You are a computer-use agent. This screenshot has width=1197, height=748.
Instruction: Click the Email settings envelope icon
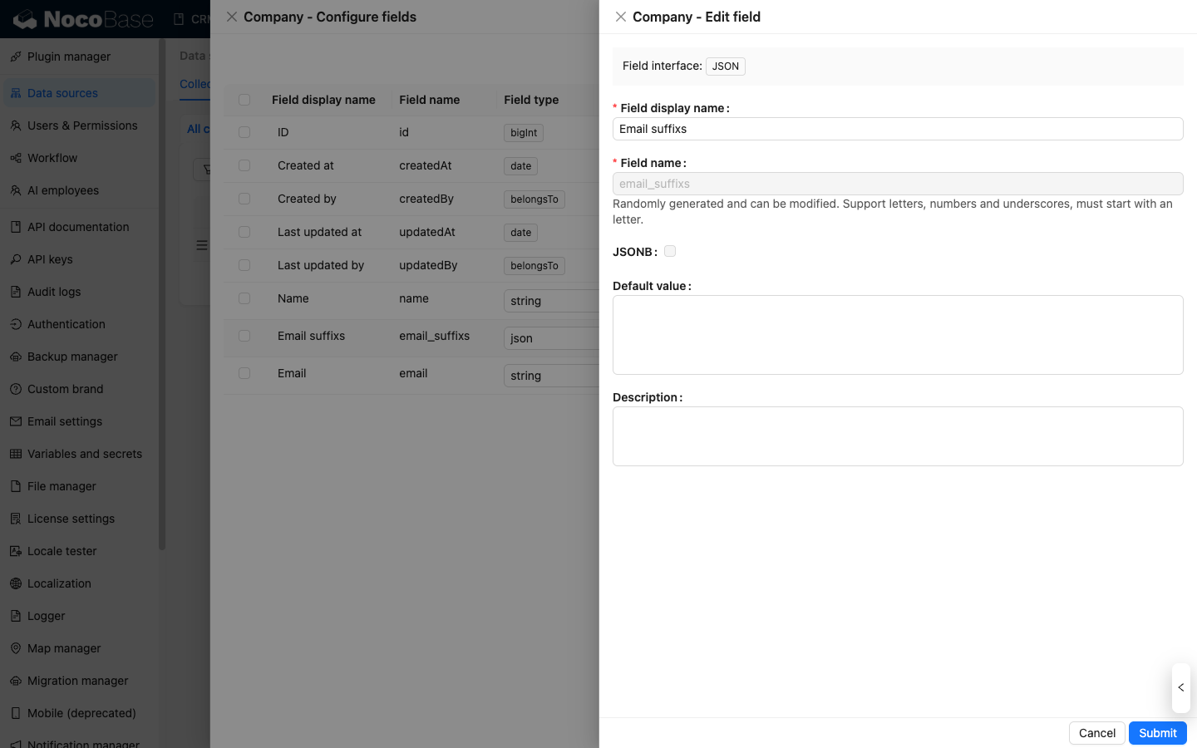pos(16,421)
